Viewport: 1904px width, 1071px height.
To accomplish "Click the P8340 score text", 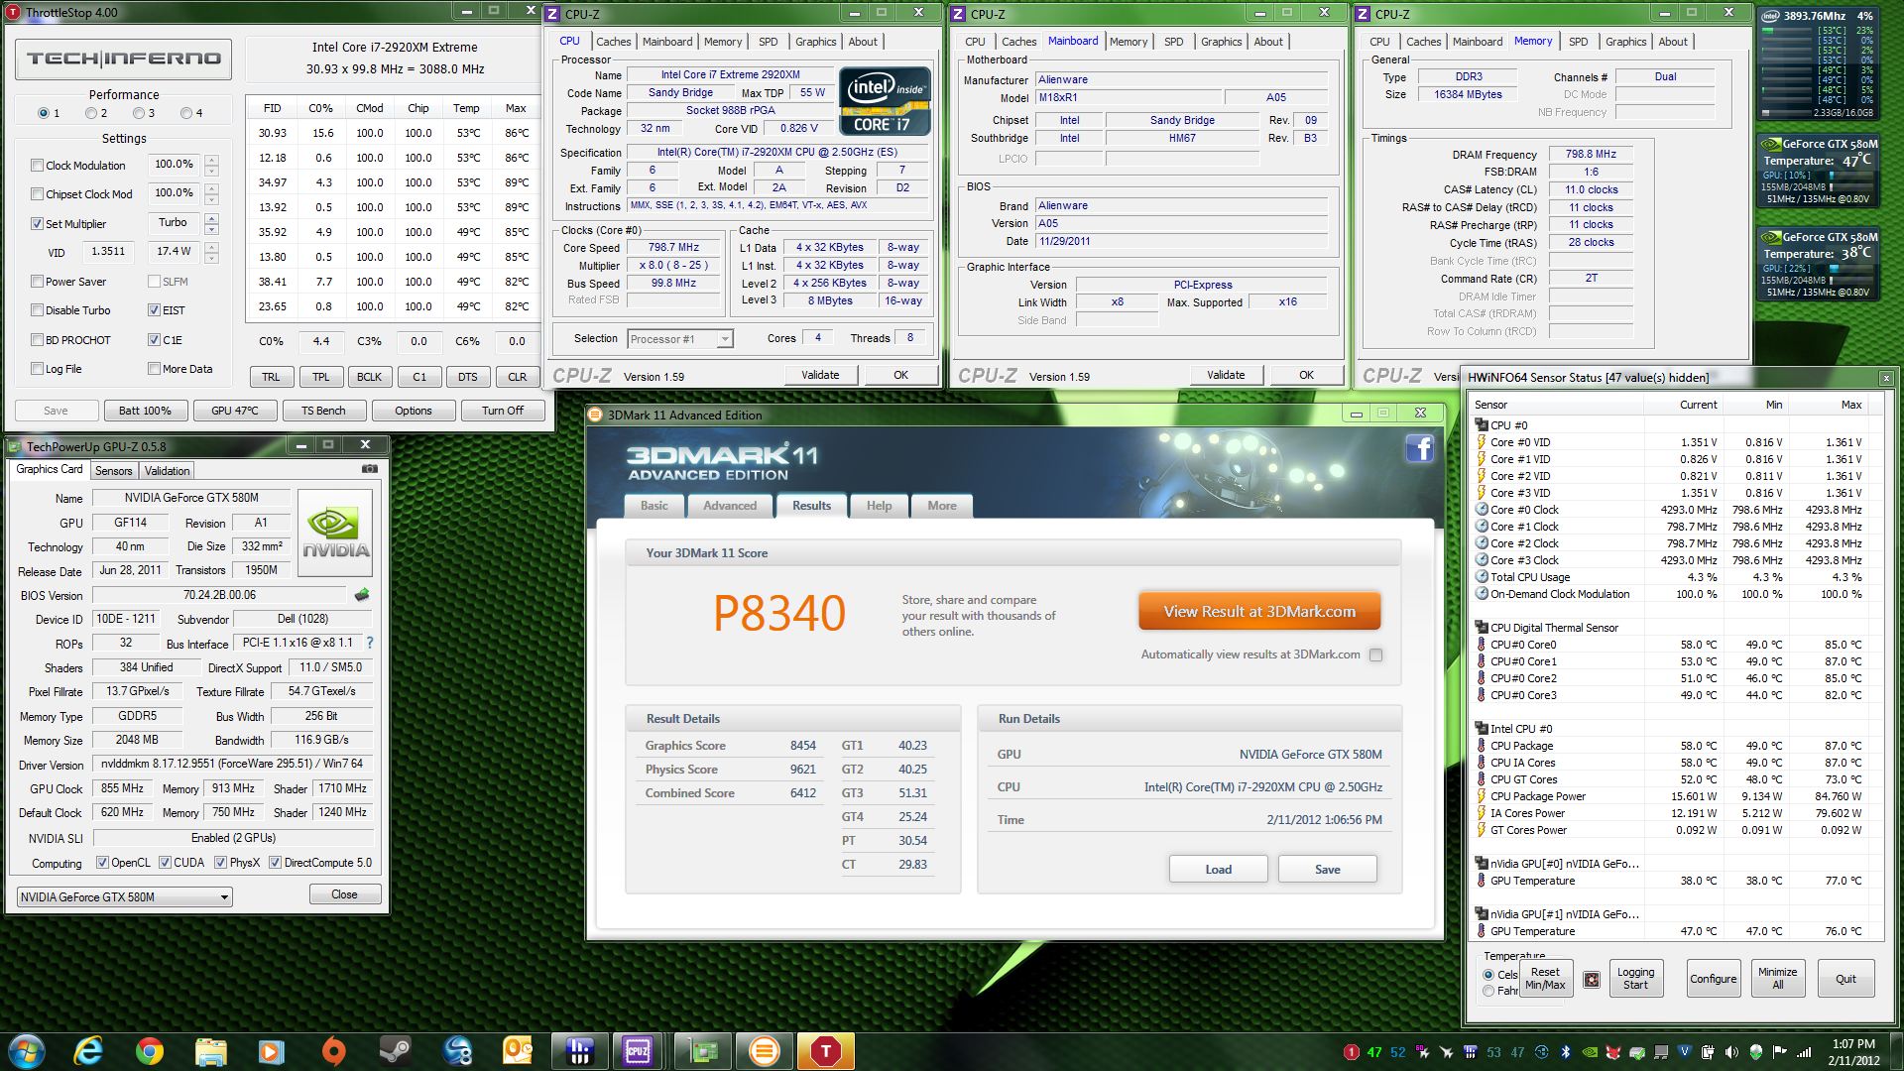I will click(x=779, y=613).
